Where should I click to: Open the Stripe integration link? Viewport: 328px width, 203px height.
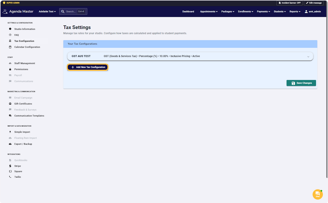tap(18, 166)
